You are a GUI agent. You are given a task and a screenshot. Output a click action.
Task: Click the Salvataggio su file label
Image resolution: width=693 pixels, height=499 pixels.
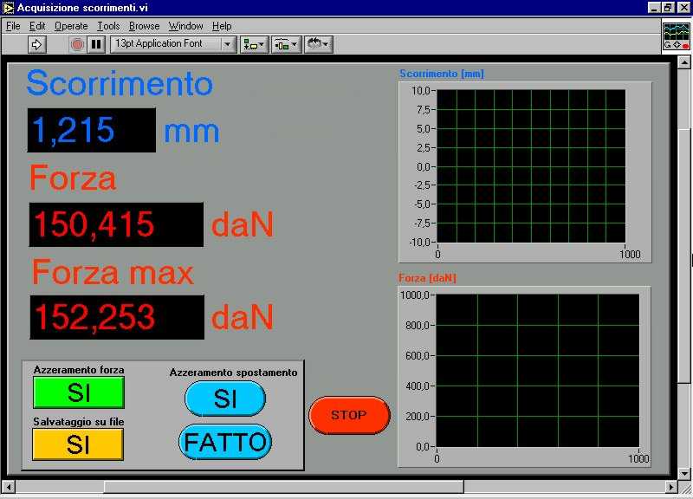point(79,422)
